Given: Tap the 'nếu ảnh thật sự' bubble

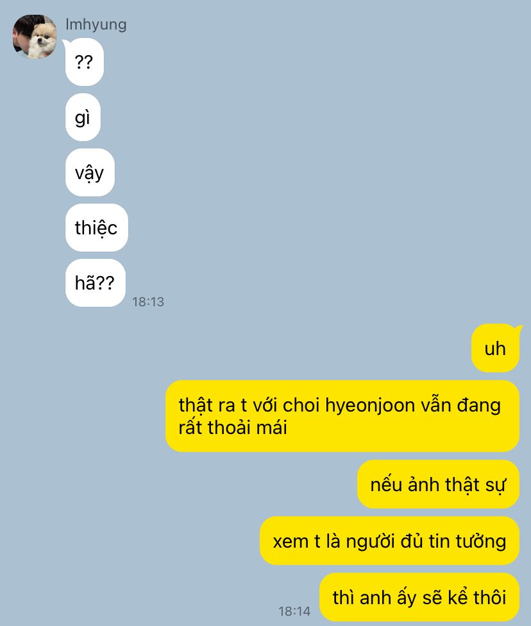Looking at the screenshot, I should coord(438,484).
